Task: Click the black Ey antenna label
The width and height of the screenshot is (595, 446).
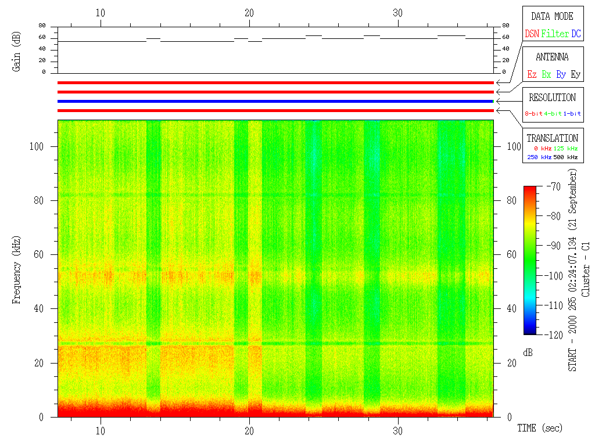Action: [575, 75]
